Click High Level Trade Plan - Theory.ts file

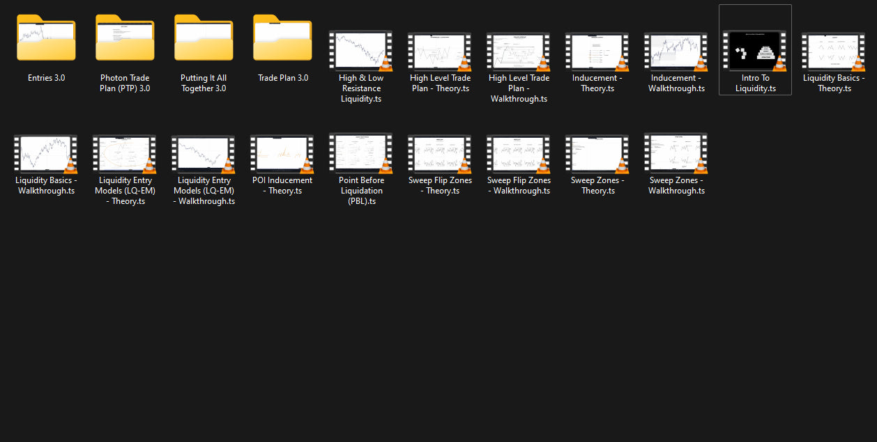[440, 51]
